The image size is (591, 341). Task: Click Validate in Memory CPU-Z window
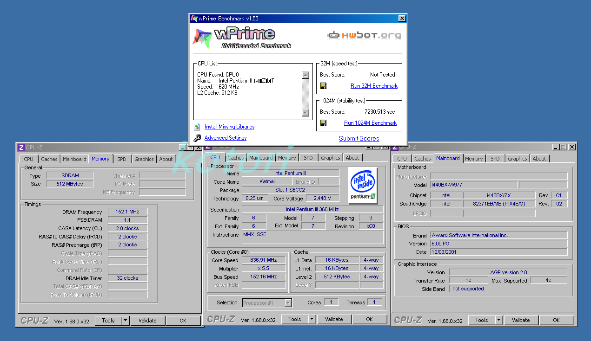click(x=147, y=320)
